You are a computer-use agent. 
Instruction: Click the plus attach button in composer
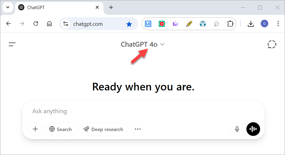[x=35, y=129]
